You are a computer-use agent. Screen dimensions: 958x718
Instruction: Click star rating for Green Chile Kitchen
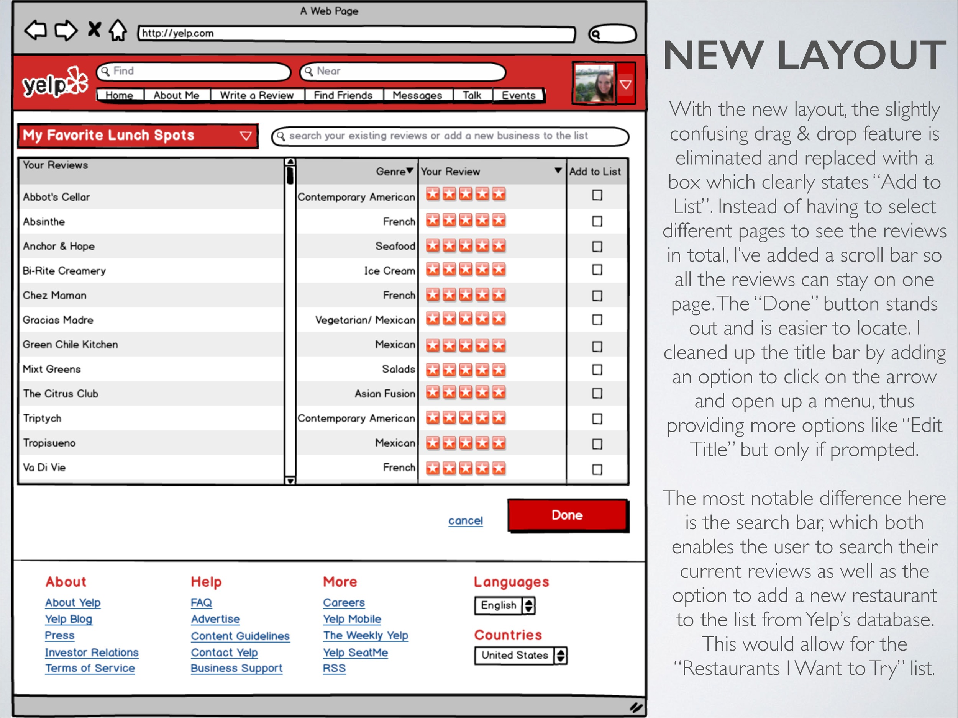coord(466,345)
